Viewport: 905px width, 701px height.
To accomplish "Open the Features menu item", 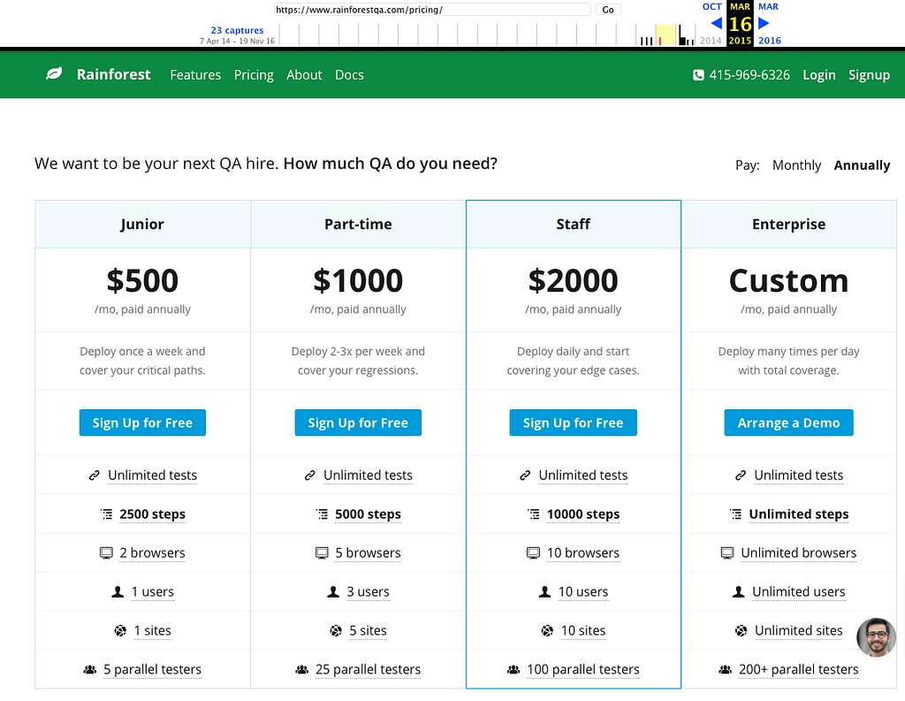I will (195, 75).
